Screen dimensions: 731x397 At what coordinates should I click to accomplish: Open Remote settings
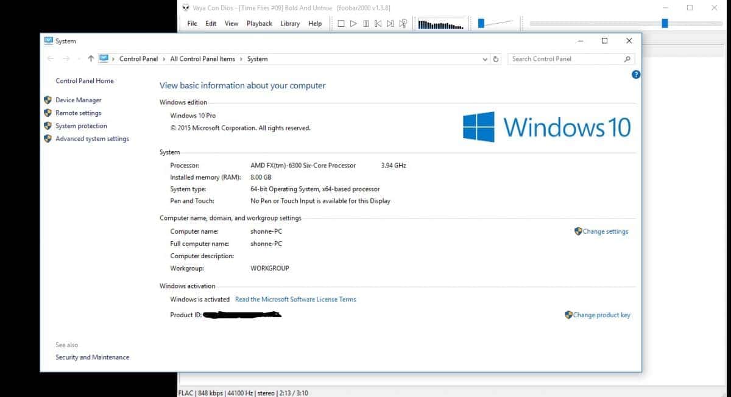click(x=79, y=113)
